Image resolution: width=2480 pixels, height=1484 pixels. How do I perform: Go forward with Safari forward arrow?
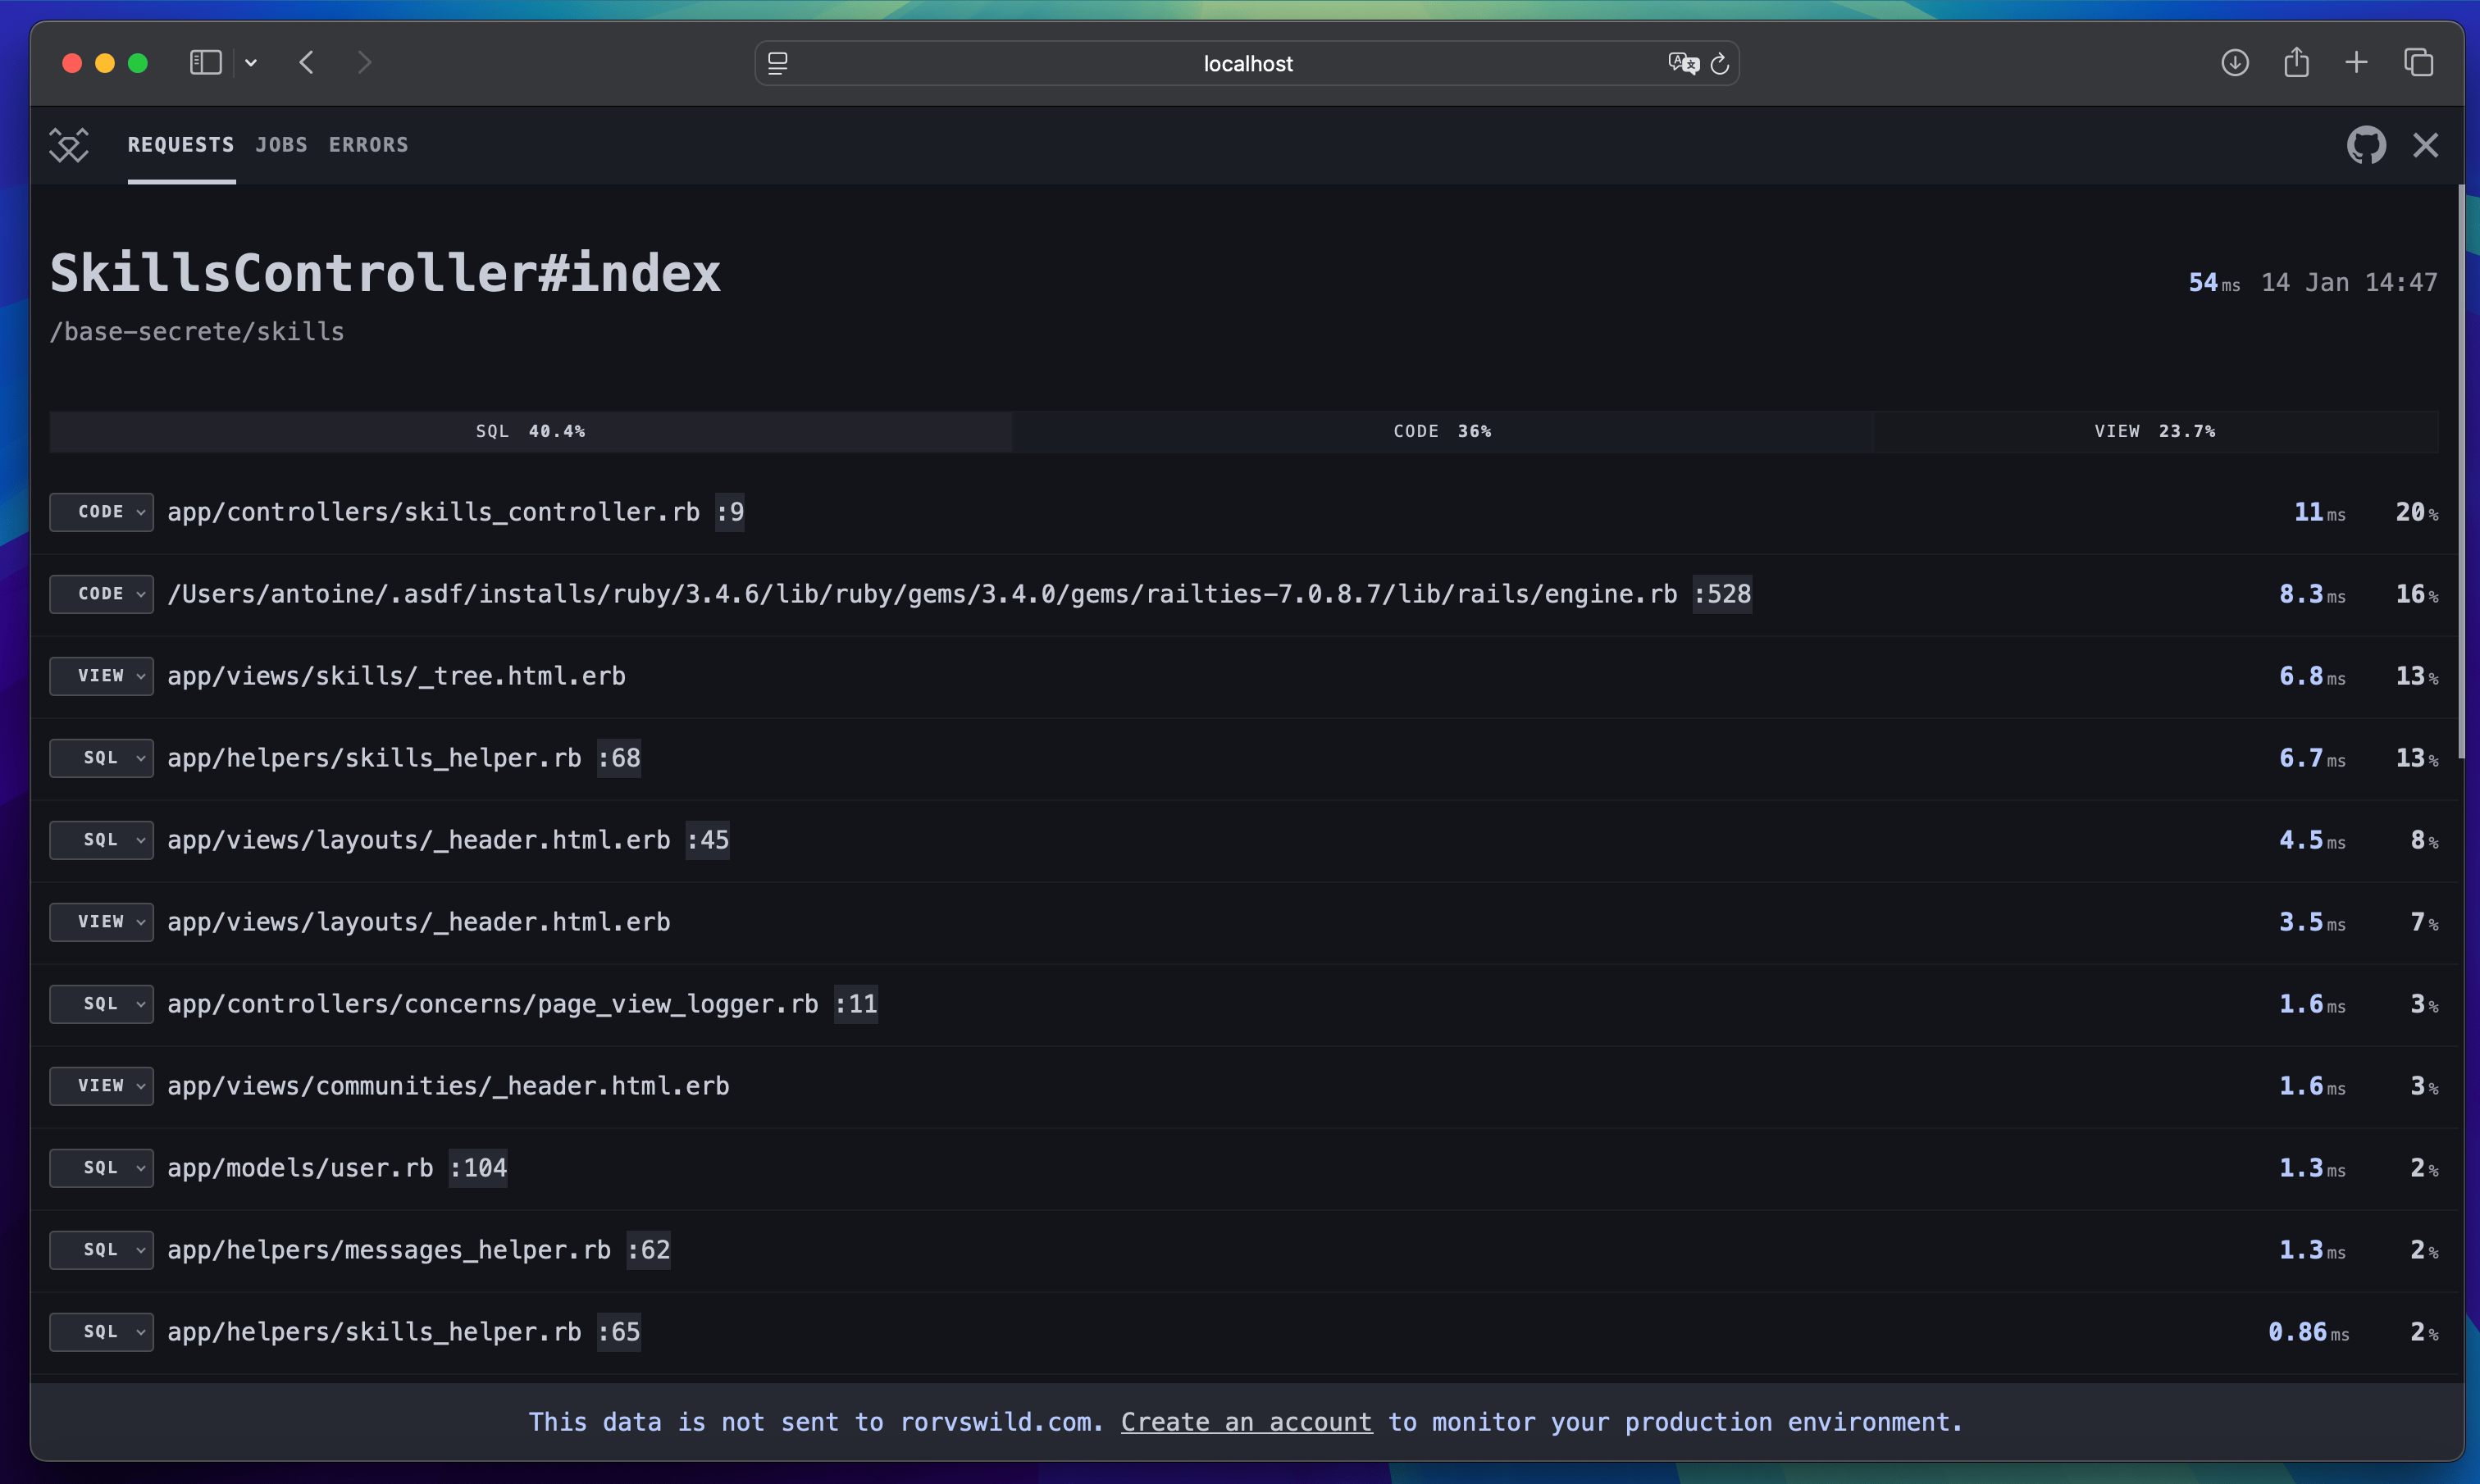[365, 63]
